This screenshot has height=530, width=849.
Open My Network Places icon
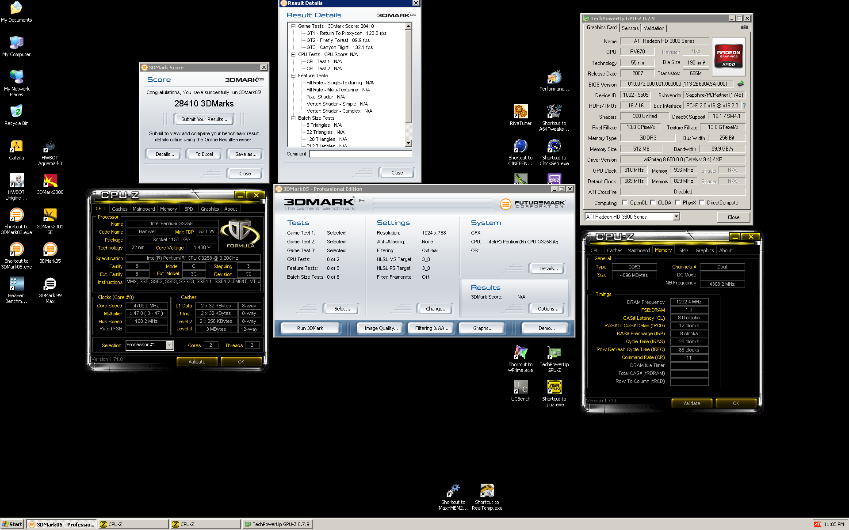[16, 83]
